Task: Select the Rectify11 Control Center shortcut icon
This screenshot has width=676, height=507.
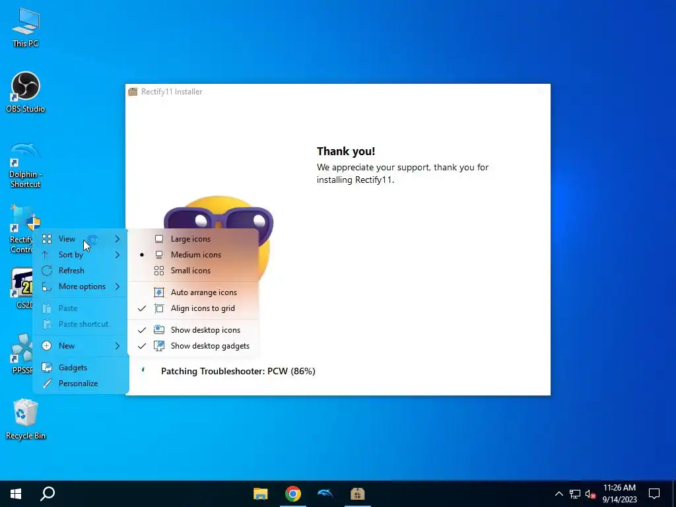Action: click(22, 228)
